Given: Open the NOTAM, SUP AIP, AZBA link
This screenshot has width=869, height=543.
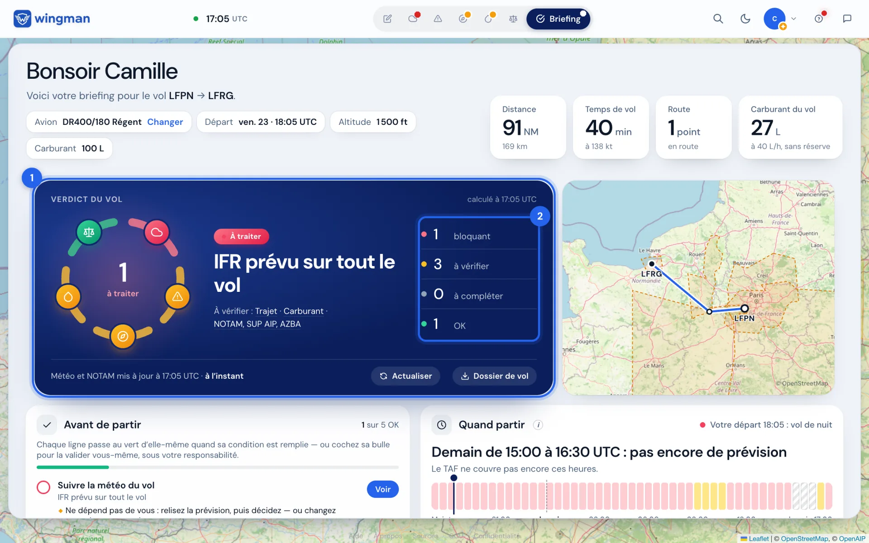Looking at the screenshot, I should coord(257,324).
